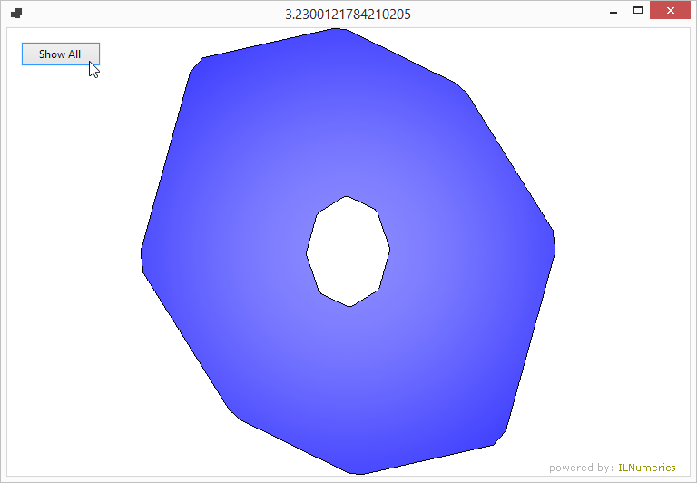Close the window with red X
Viewport: 697px width, 483px height.
(x=671, y=10)
